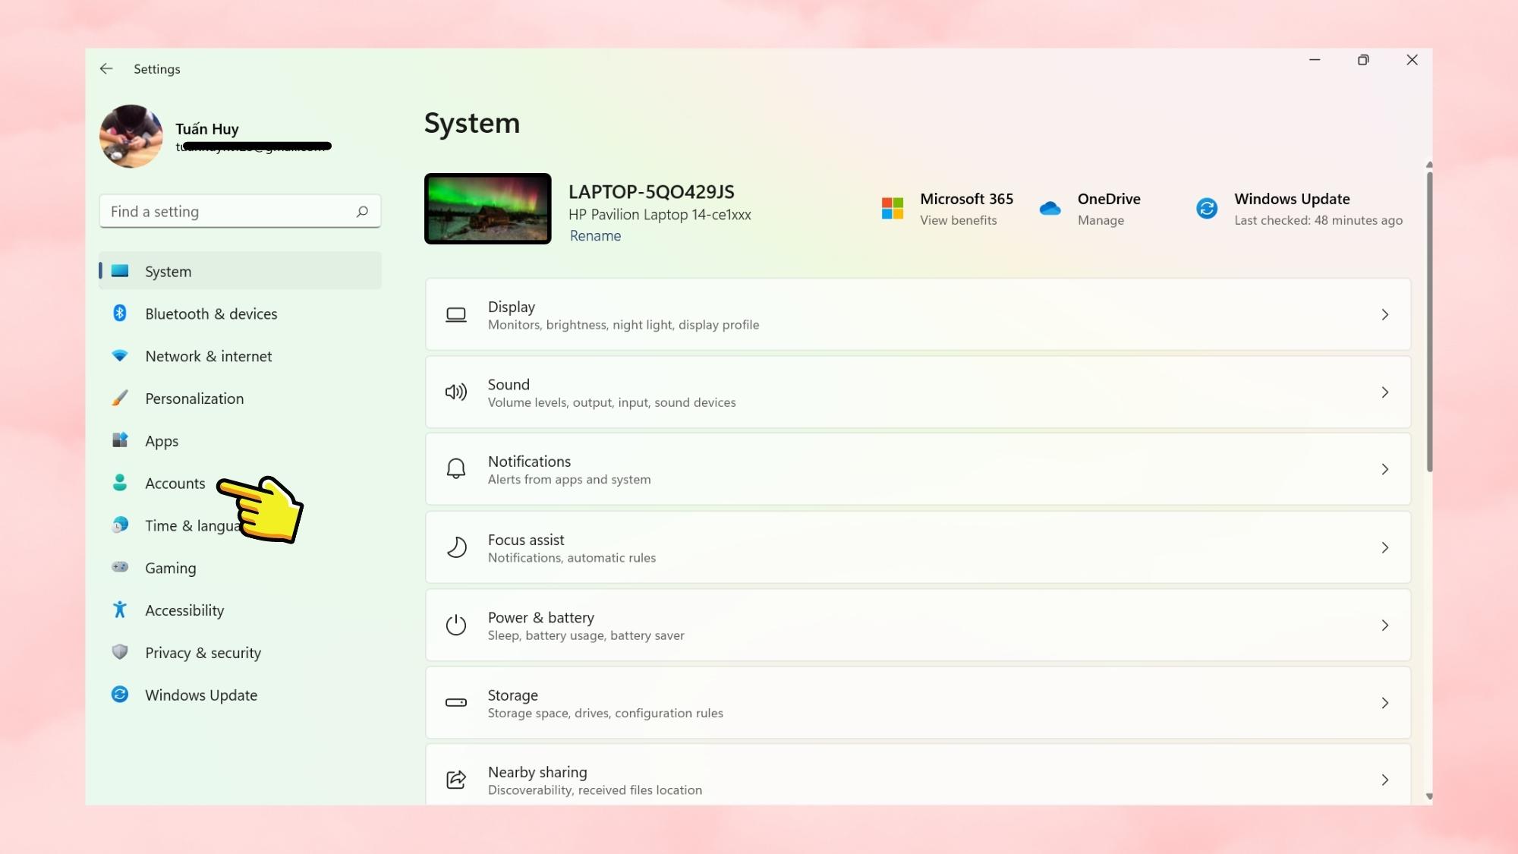1518x854 pixels.
Task: Click 'Sleep, battery usage, battery saver' text
Action: (x=586, y=635)
